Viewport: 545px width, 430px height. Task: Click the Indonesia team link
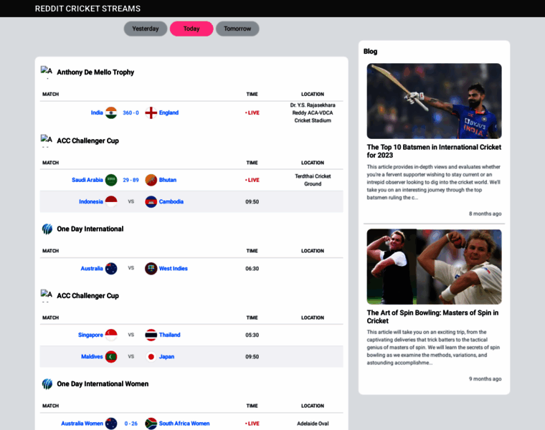[91, 201]
